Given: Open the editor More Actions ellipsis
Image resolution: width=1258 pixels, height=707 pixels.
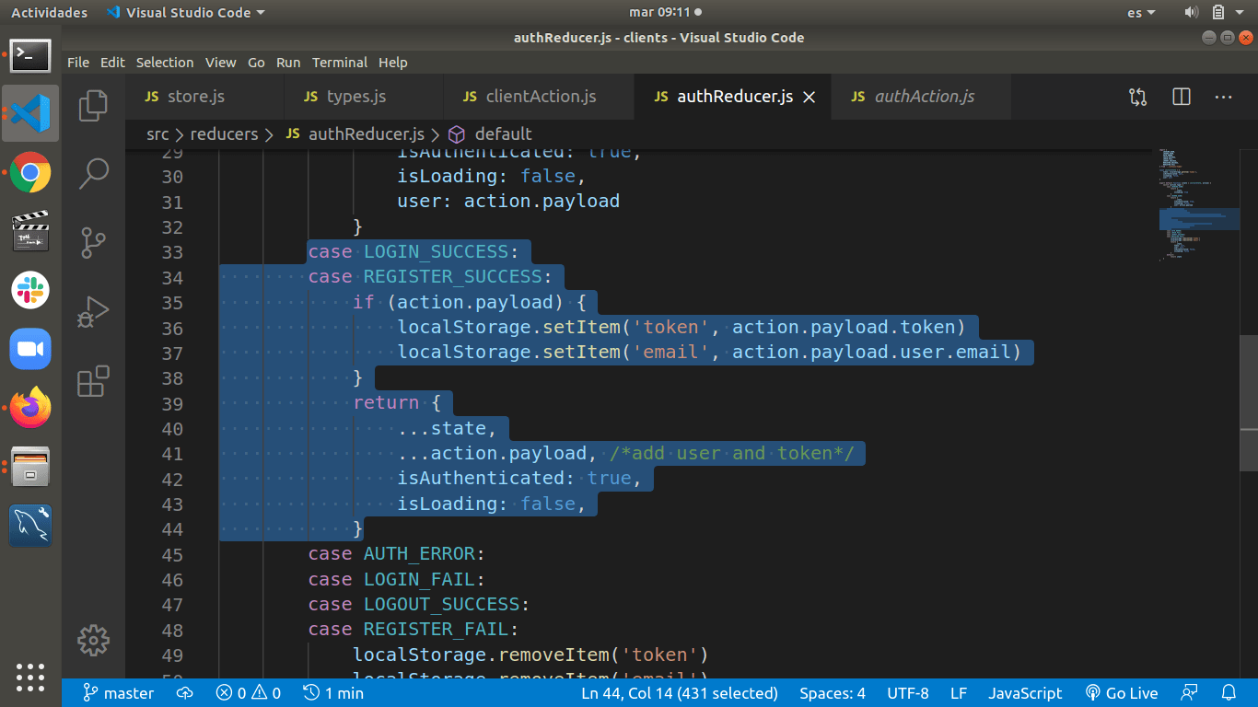Looking at the screenshot, I should pyautogui.click(x=1223, y=97).
